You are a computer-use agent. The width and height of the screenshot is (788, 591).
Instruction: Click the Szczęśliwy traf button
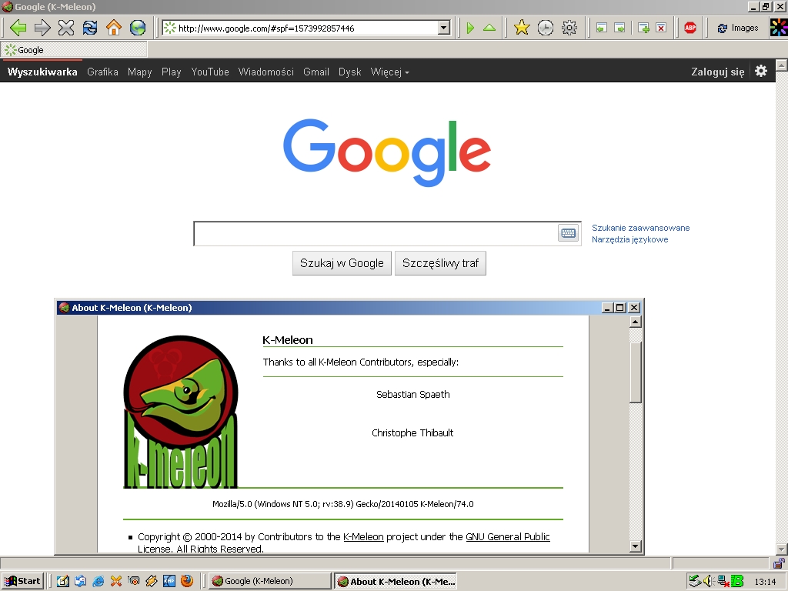(x=440, y=263)
